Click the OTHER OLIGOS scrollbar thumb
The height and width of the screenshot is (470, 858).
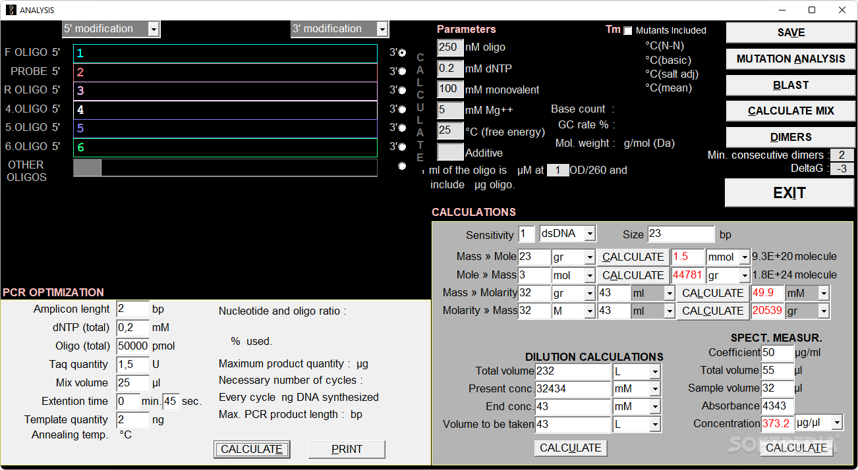88,168
